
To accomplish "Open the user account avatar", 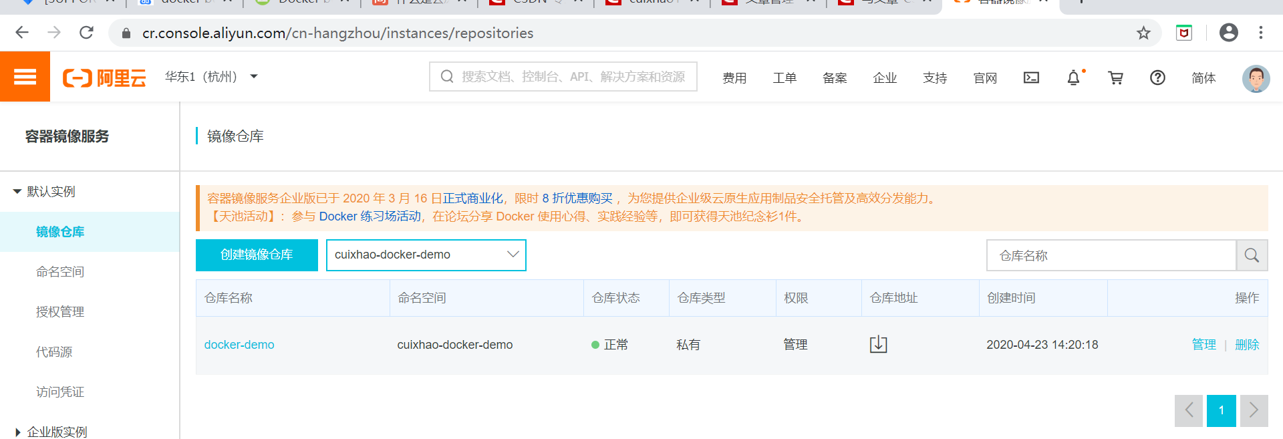I will point(1256,78).
